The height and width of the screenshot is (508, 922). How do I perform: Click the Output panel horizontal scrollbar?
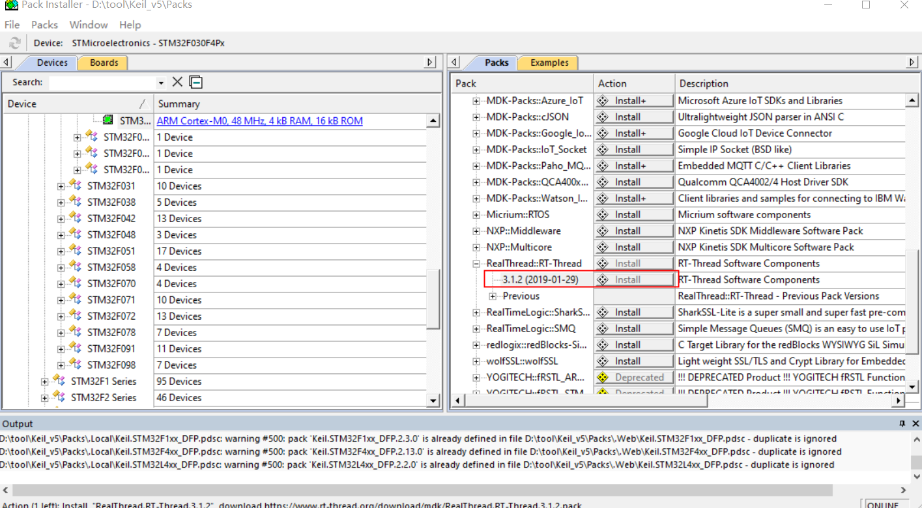coord(422,490)
